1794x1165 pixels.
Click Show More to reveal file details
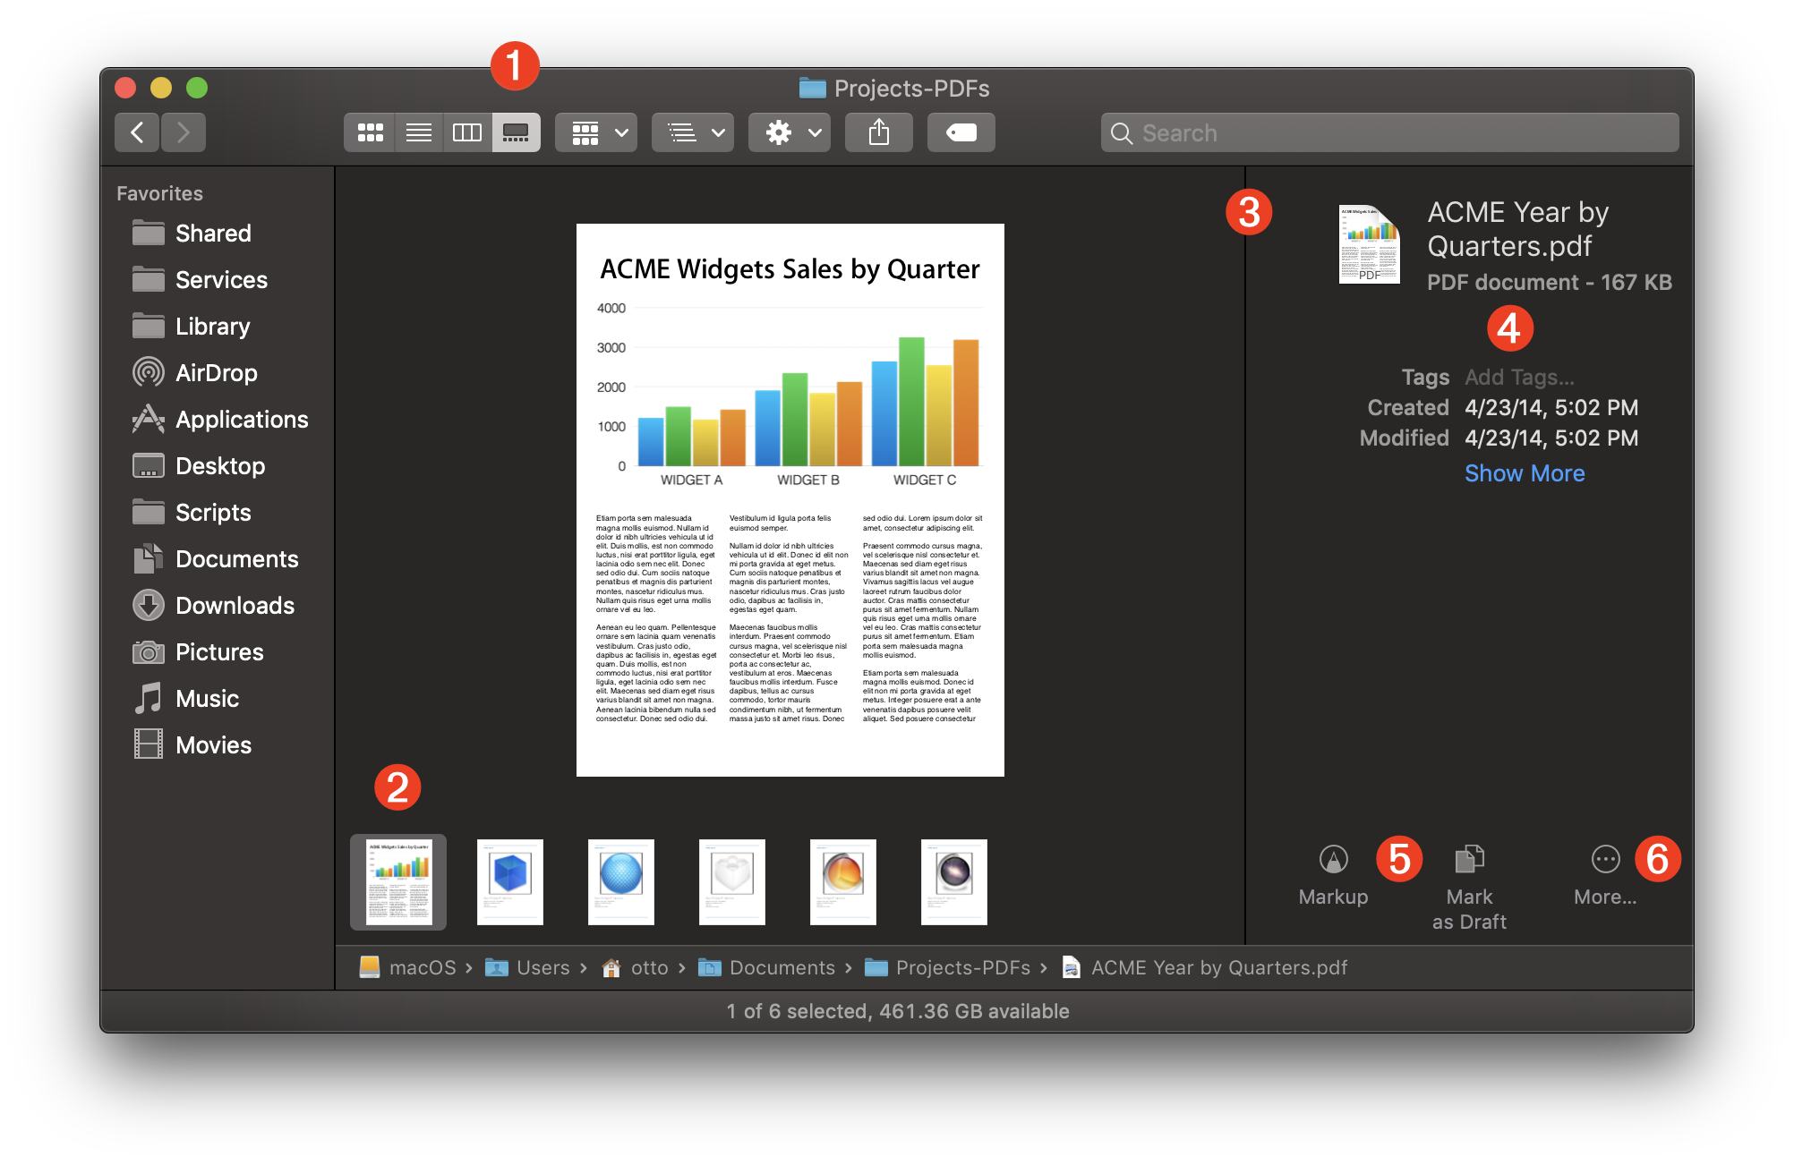(x=1525, y=472)
